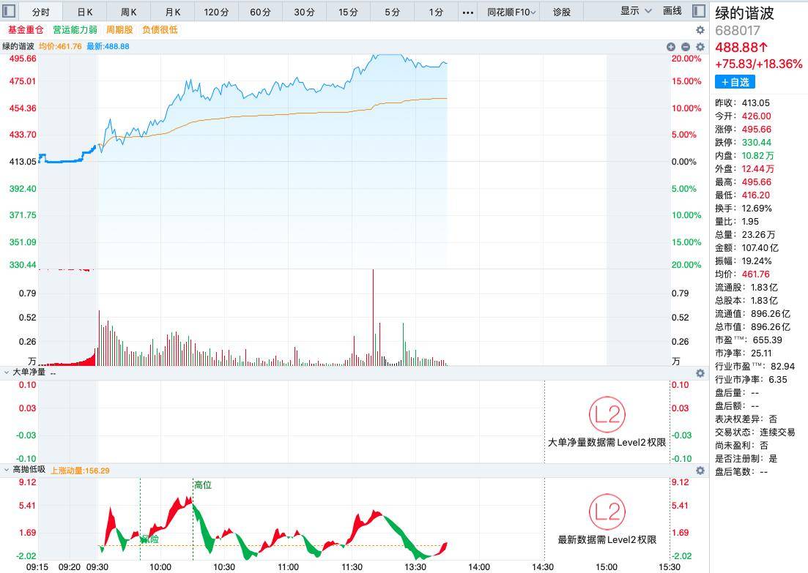
Task: Zoom in chart with plus icon
Action: (x=670, y=47)
